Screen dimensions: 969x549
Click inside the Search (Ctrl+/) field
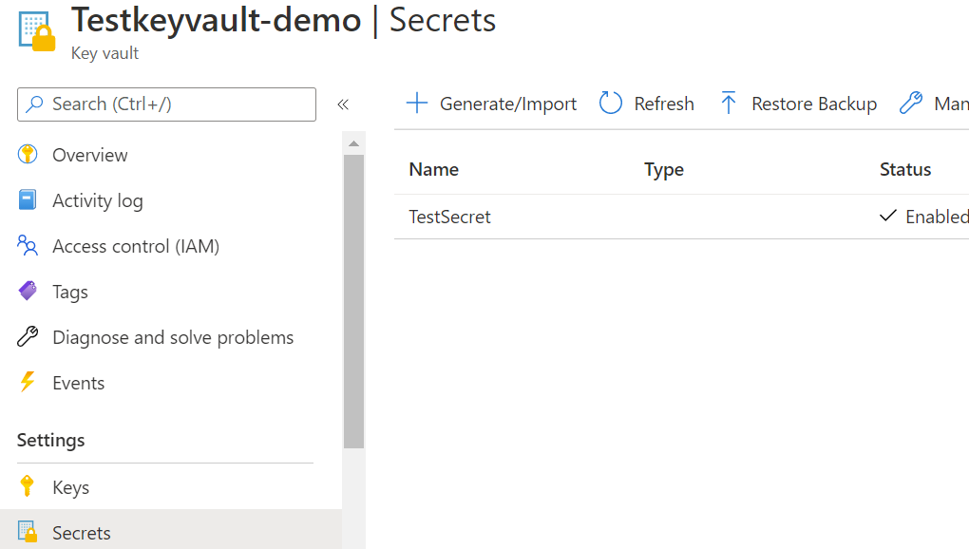(x=166, y=104)
